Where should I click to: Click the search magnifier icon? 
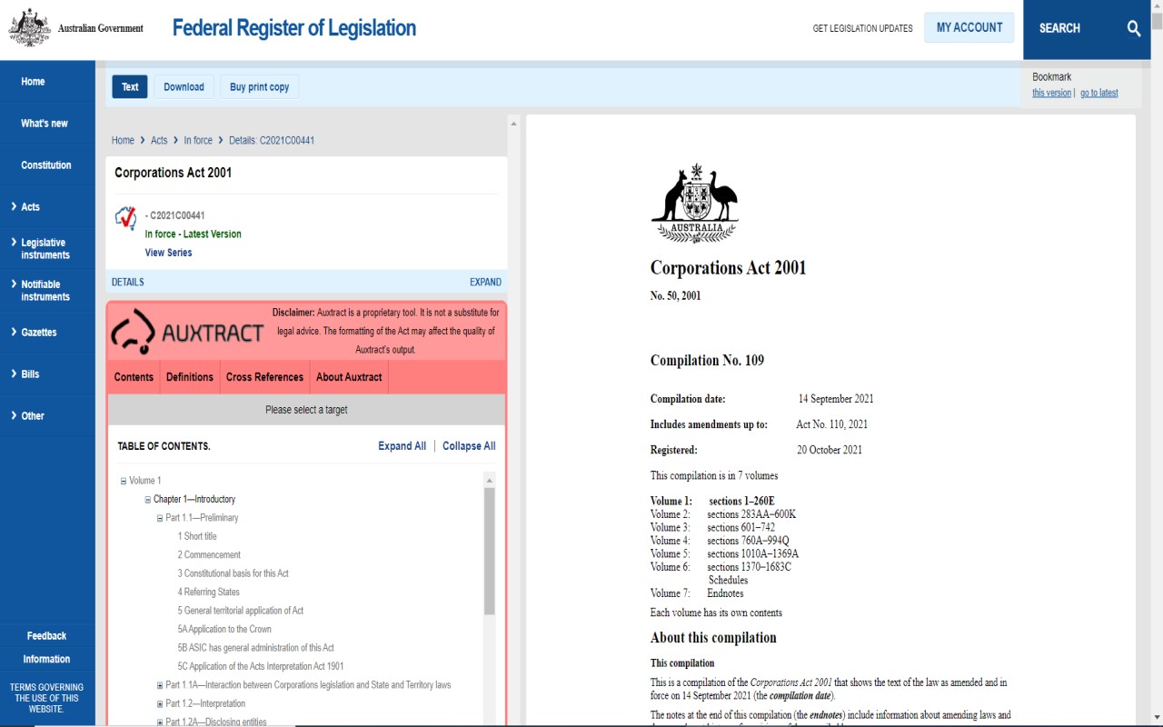(x=1134, y=28)
